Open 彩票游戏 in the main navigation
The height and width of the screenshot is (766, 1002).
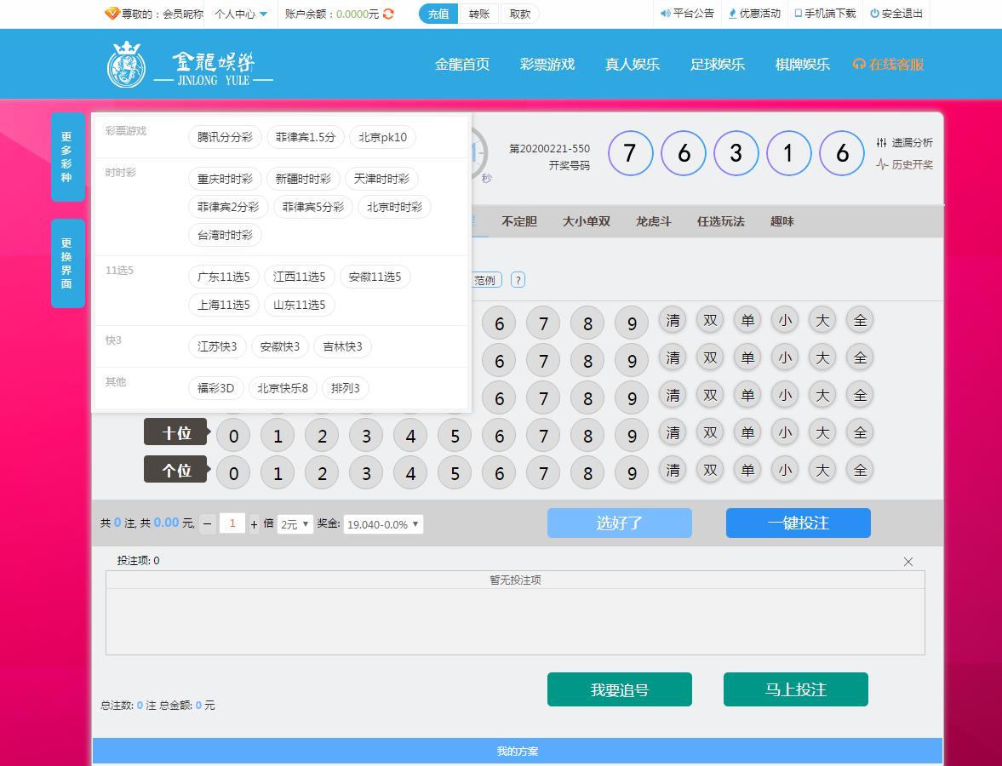[x=547, y=65]
